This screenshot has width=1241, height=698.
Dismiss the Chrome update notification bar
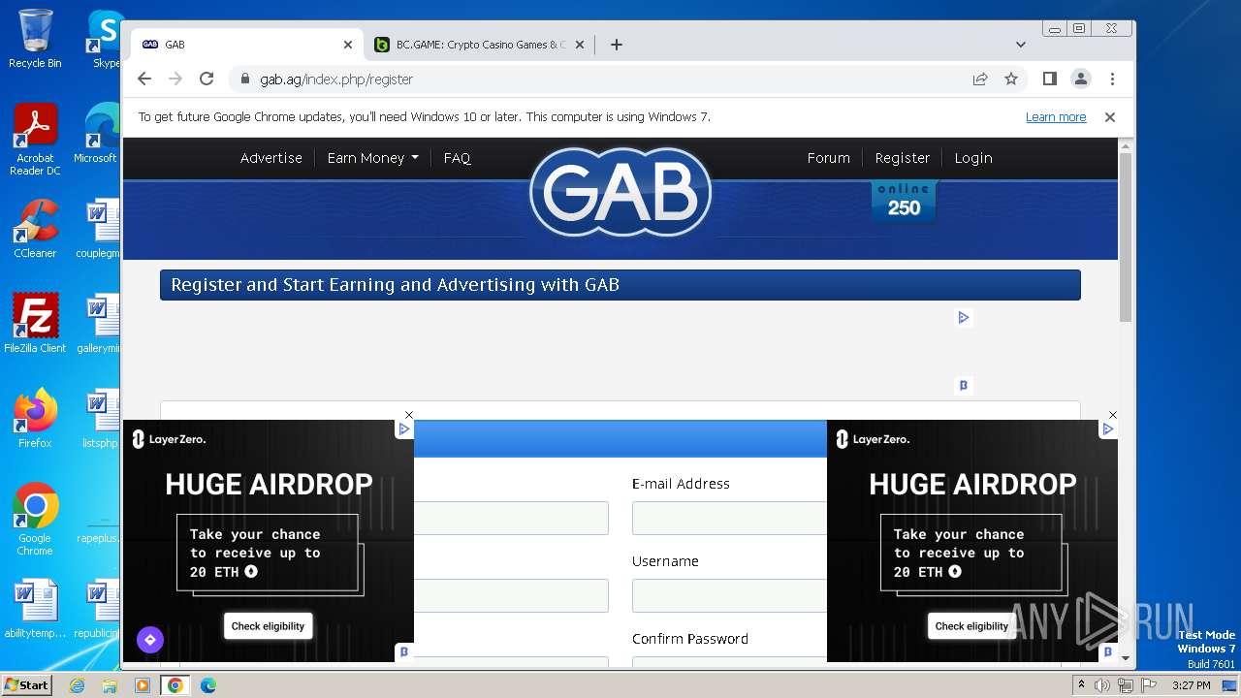[x=1110, y=117]
